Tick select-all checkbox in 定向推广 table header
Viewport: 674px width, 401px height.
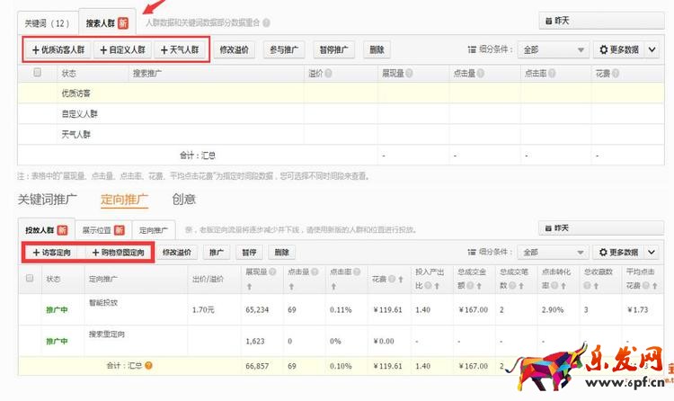click(30, 279)
